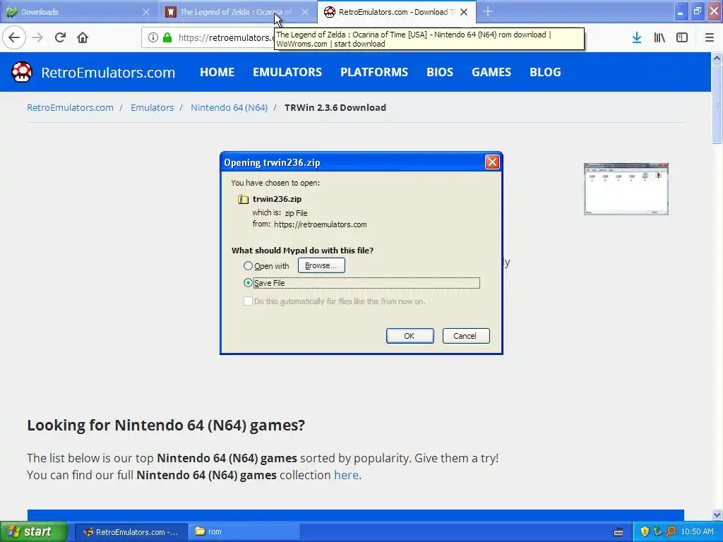Open the PLATFORMS menu item
Image resolution: width=723 pixels, height=542 pixels.
(x=374, y=73)
